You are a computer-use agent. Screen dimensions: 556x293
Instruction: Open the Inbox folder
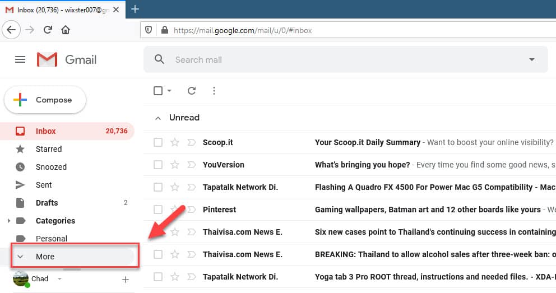point(67,131)
